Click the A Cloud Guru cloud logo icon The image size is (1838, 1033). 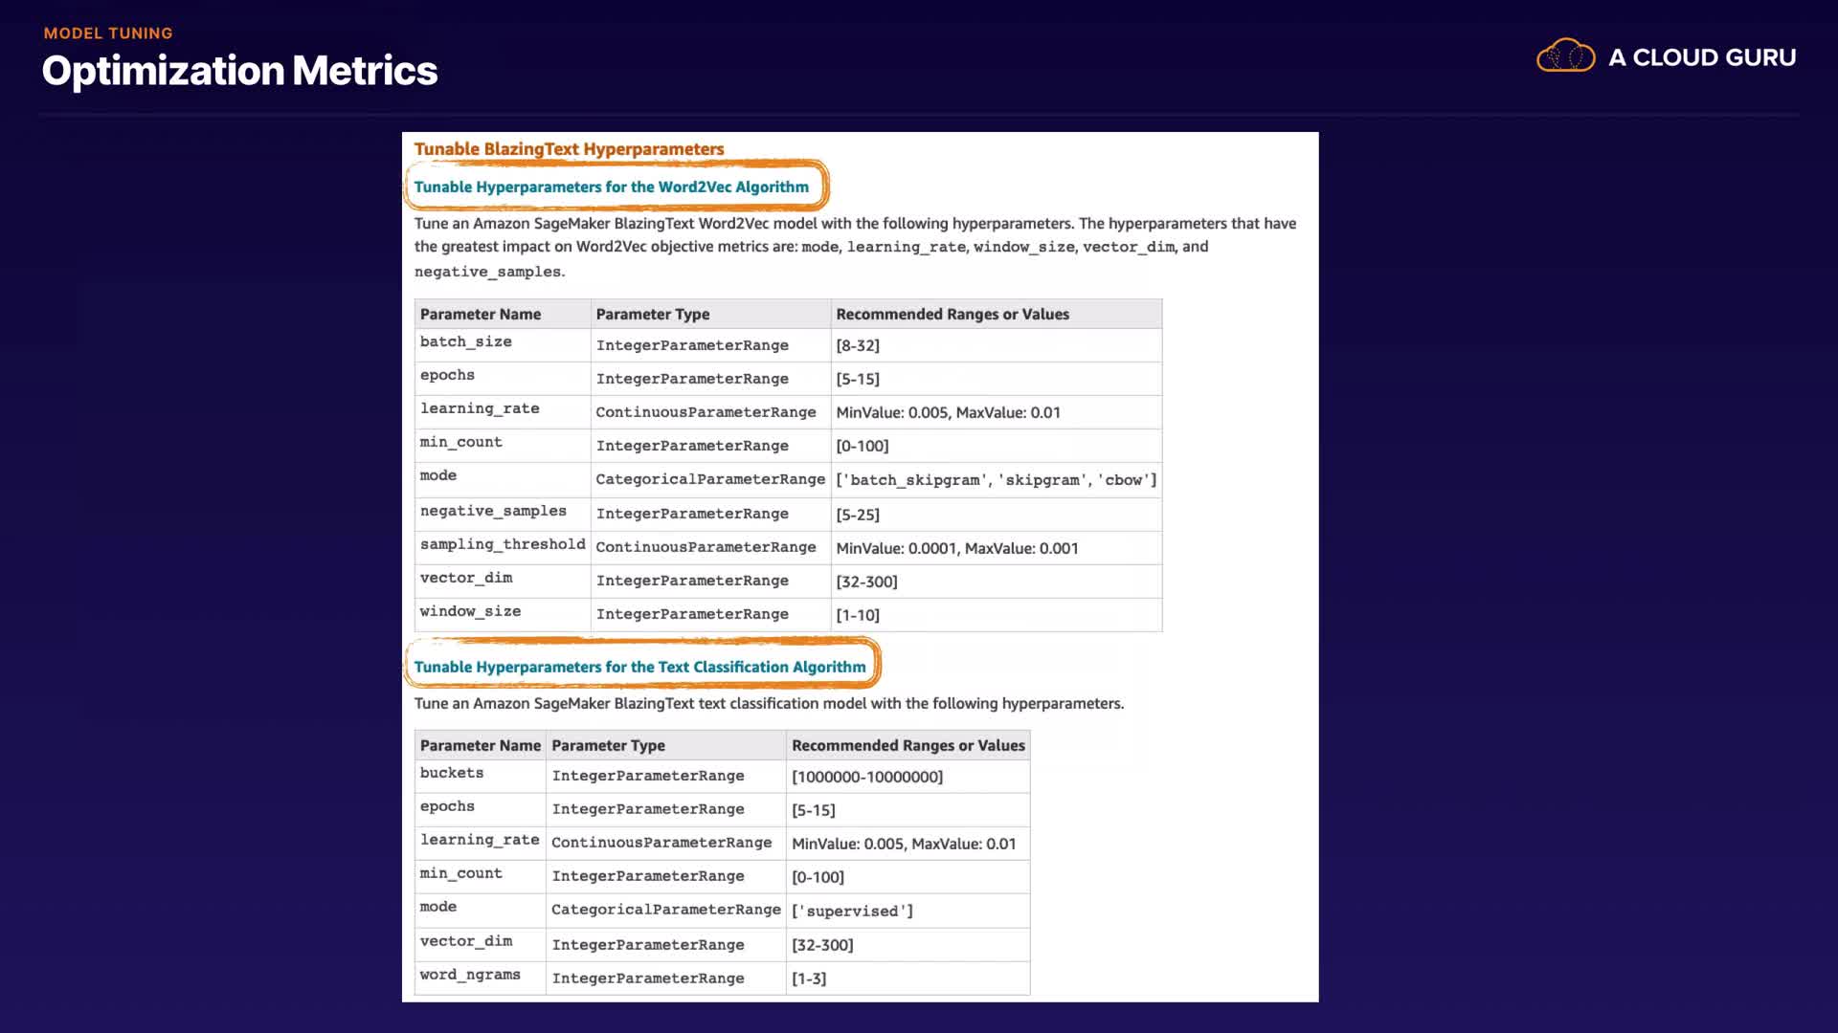1565,55
